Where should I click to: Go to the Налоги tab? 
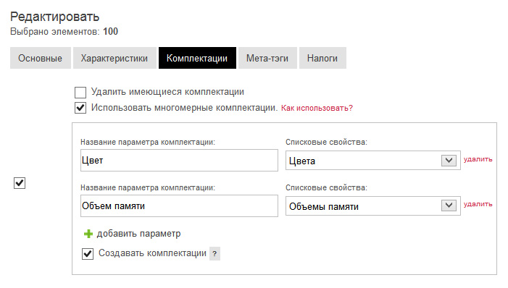[x=322, y=58]
